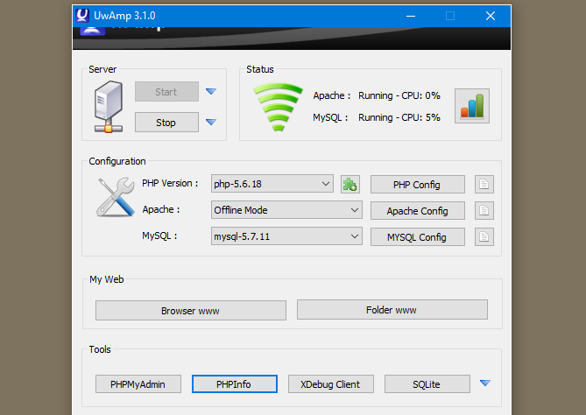Open the Folder www button
The height and width of the screenshot is (415, 586).
pos(392,310)
